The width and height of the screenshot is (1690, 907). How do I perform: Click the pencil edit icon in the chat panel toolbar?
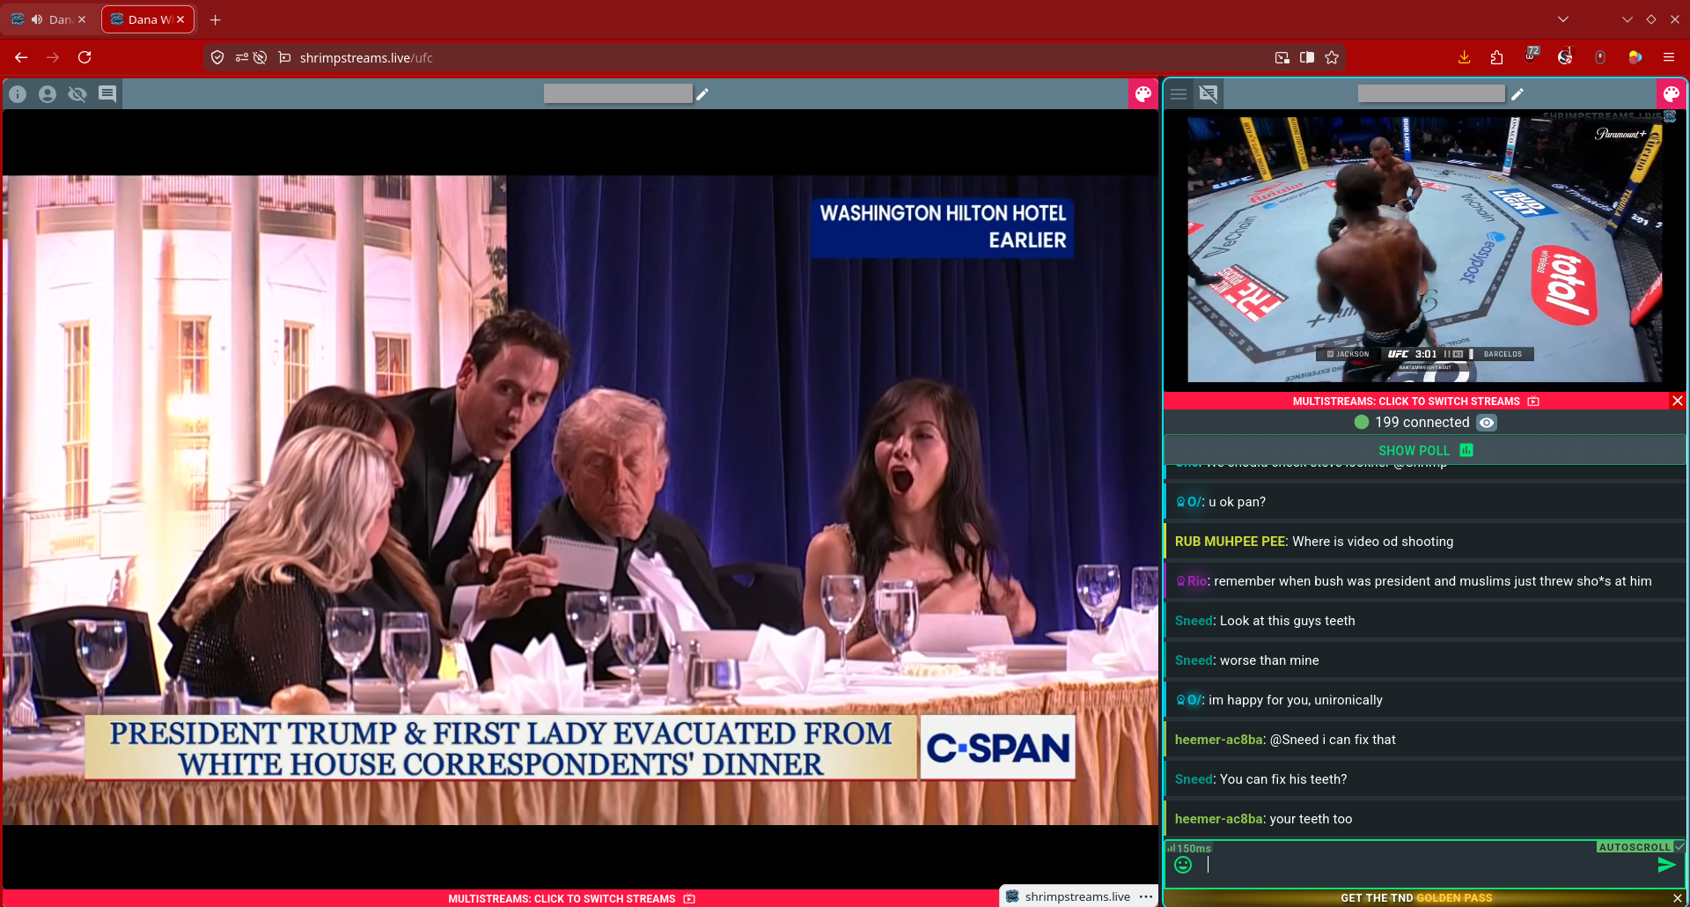click(1517, 94)
